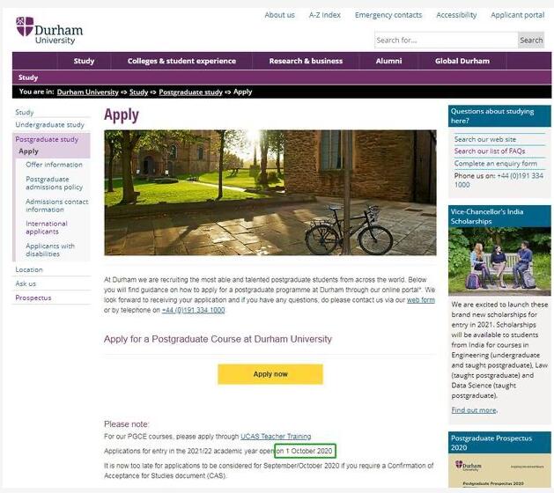Open the Find out more link
The height and width of the screenshot is (493, 554).
tap(474, 410)
